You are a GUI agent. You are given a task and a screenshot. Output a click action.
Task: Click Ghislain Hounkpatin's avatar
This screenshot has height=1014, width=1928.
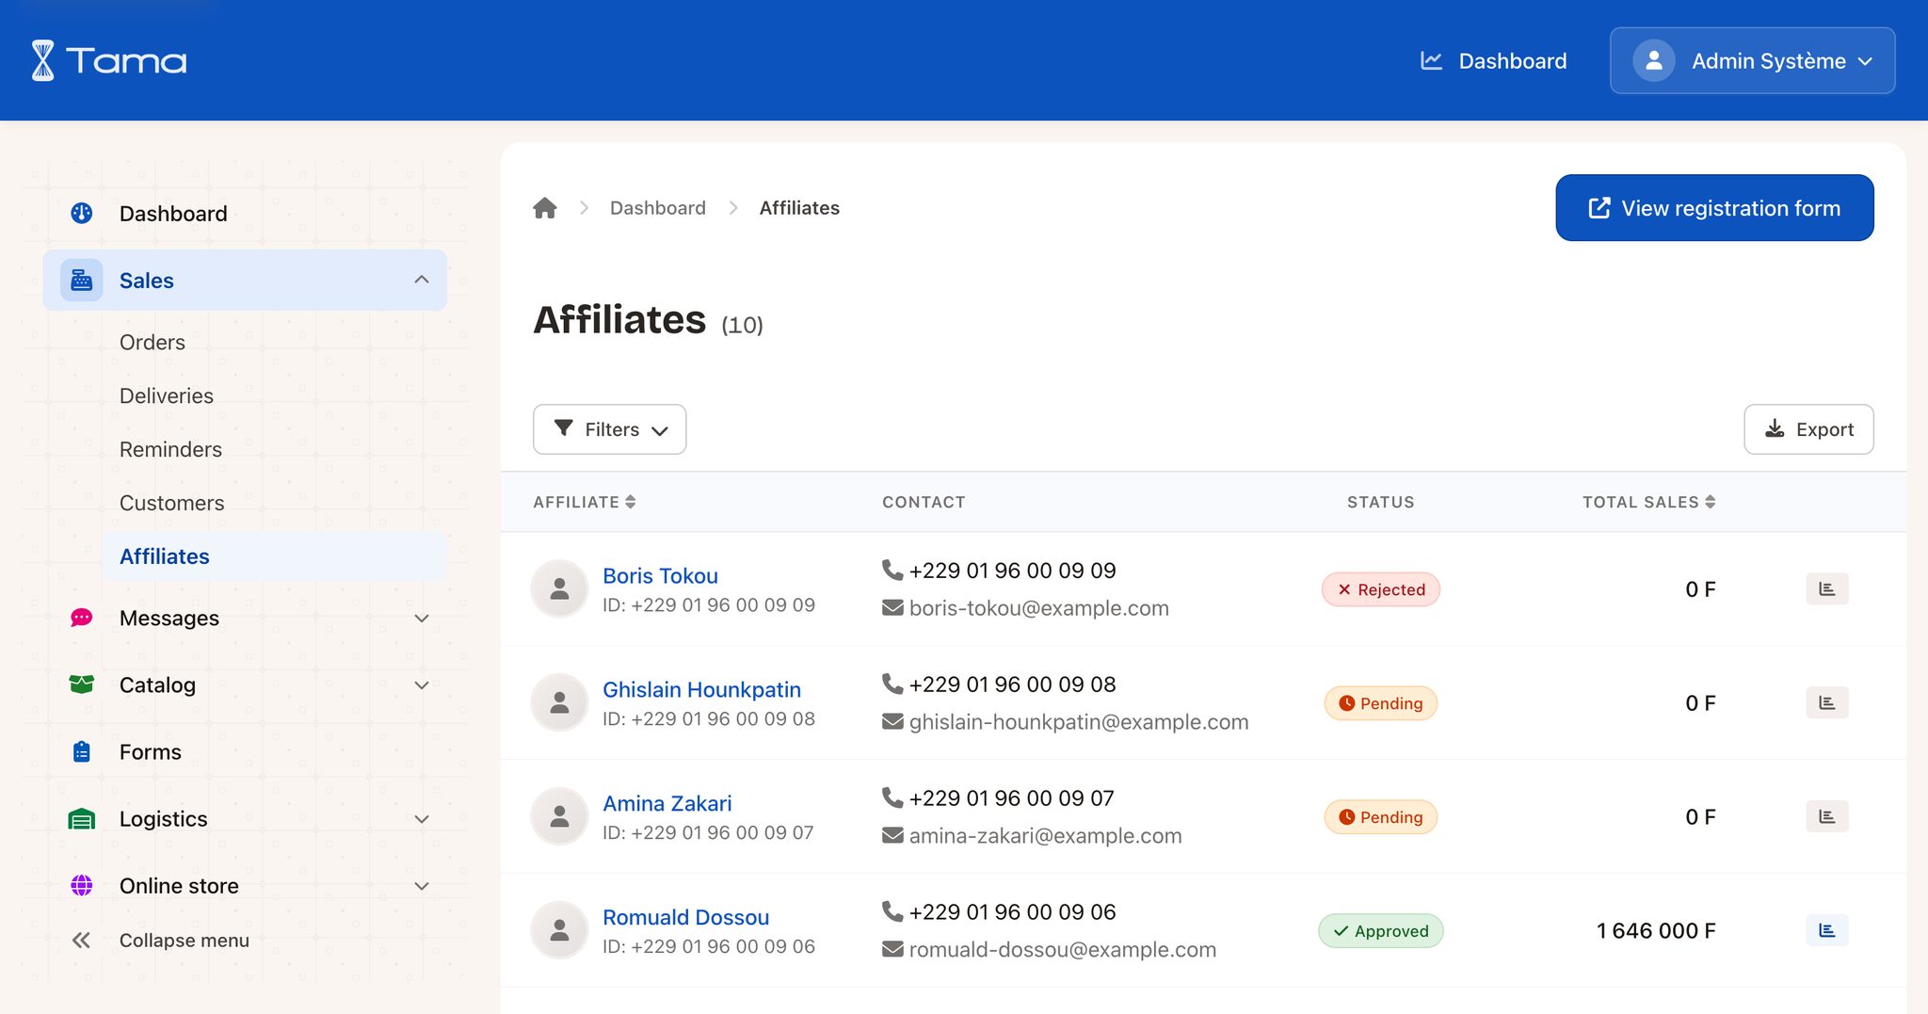click(x=559, y=703)
